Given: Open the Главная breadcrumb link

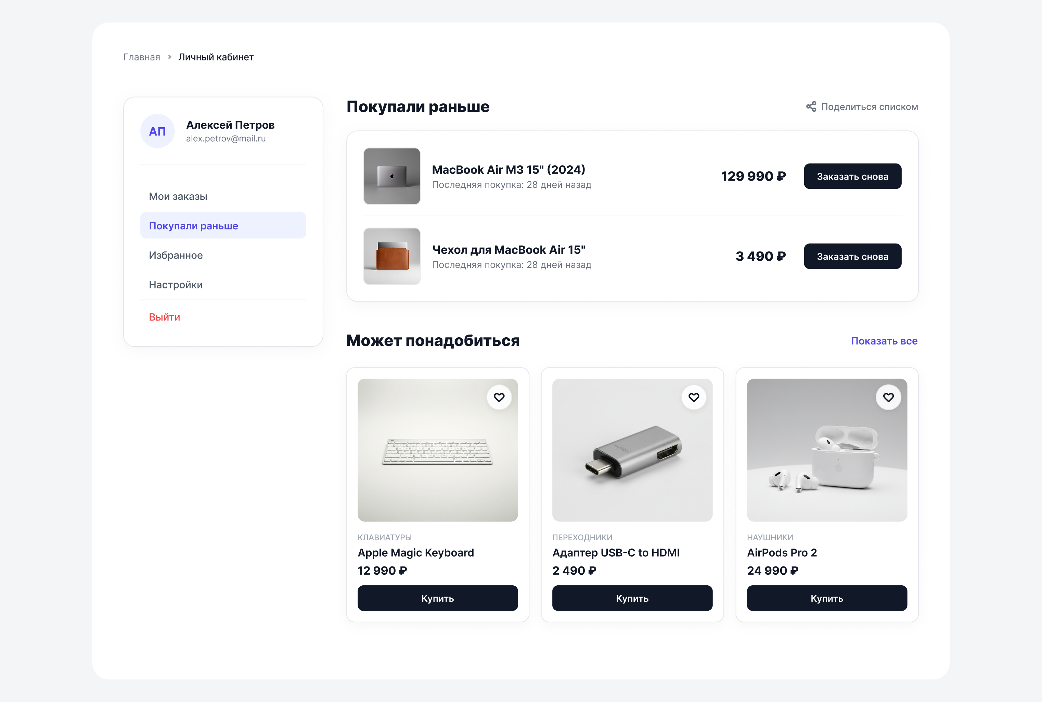Looking at the screenshot, I should click(142, 57).
